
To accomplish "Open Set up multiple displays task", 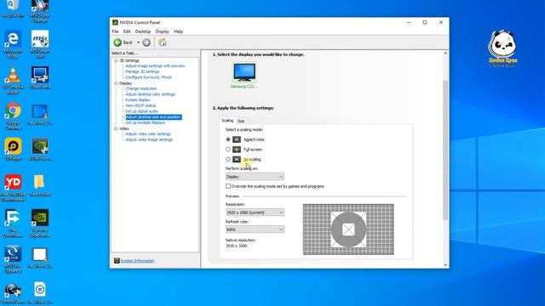I will click(x=146, y=122).
